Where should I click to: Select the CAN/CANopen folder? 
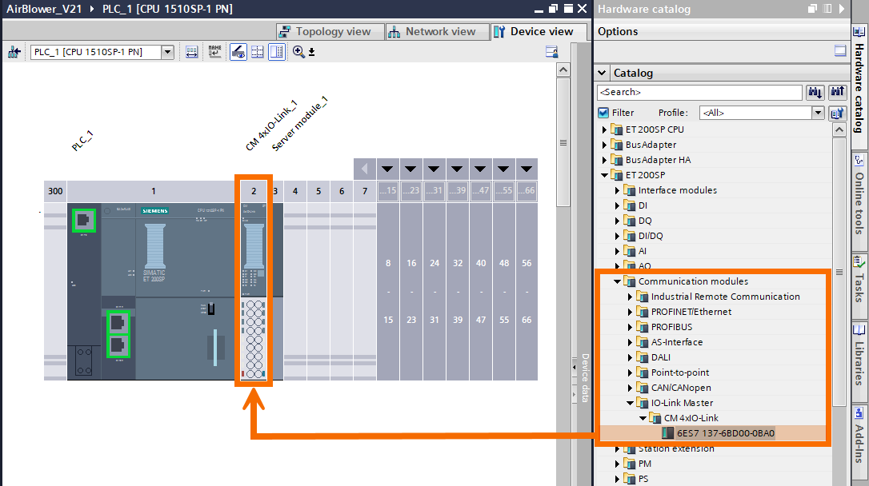[681, 388]
